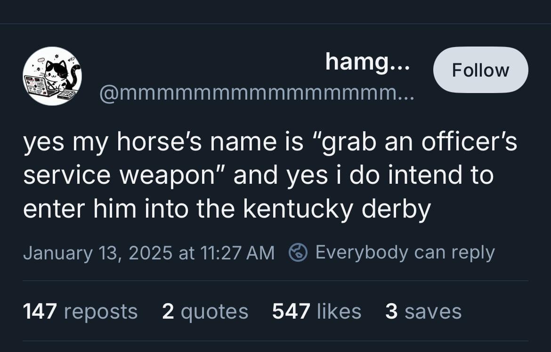The width and height of the screenshot is (551, 352).
Task: Click "Everybody can reply" label
Action: pos(405,252)
